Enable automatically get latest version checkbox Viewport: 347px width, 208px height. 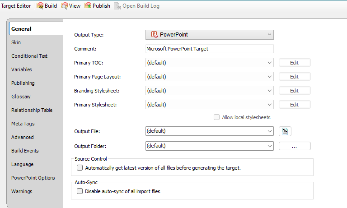(x=80, y=168)
